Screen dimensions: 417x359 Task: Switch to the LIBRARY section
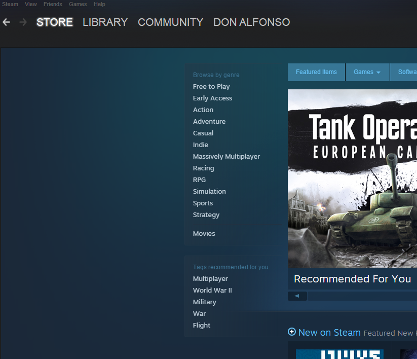(x=105, y=22)
